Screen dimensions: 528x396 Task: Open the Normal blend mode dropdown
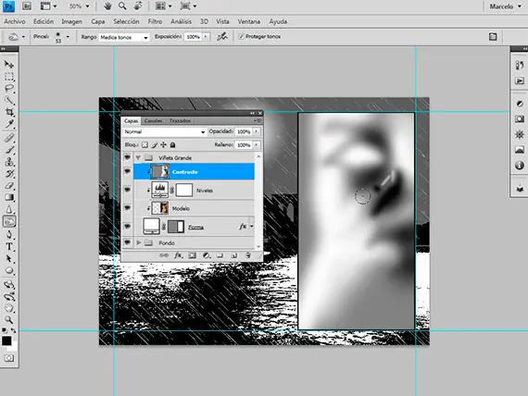point(164,132)
